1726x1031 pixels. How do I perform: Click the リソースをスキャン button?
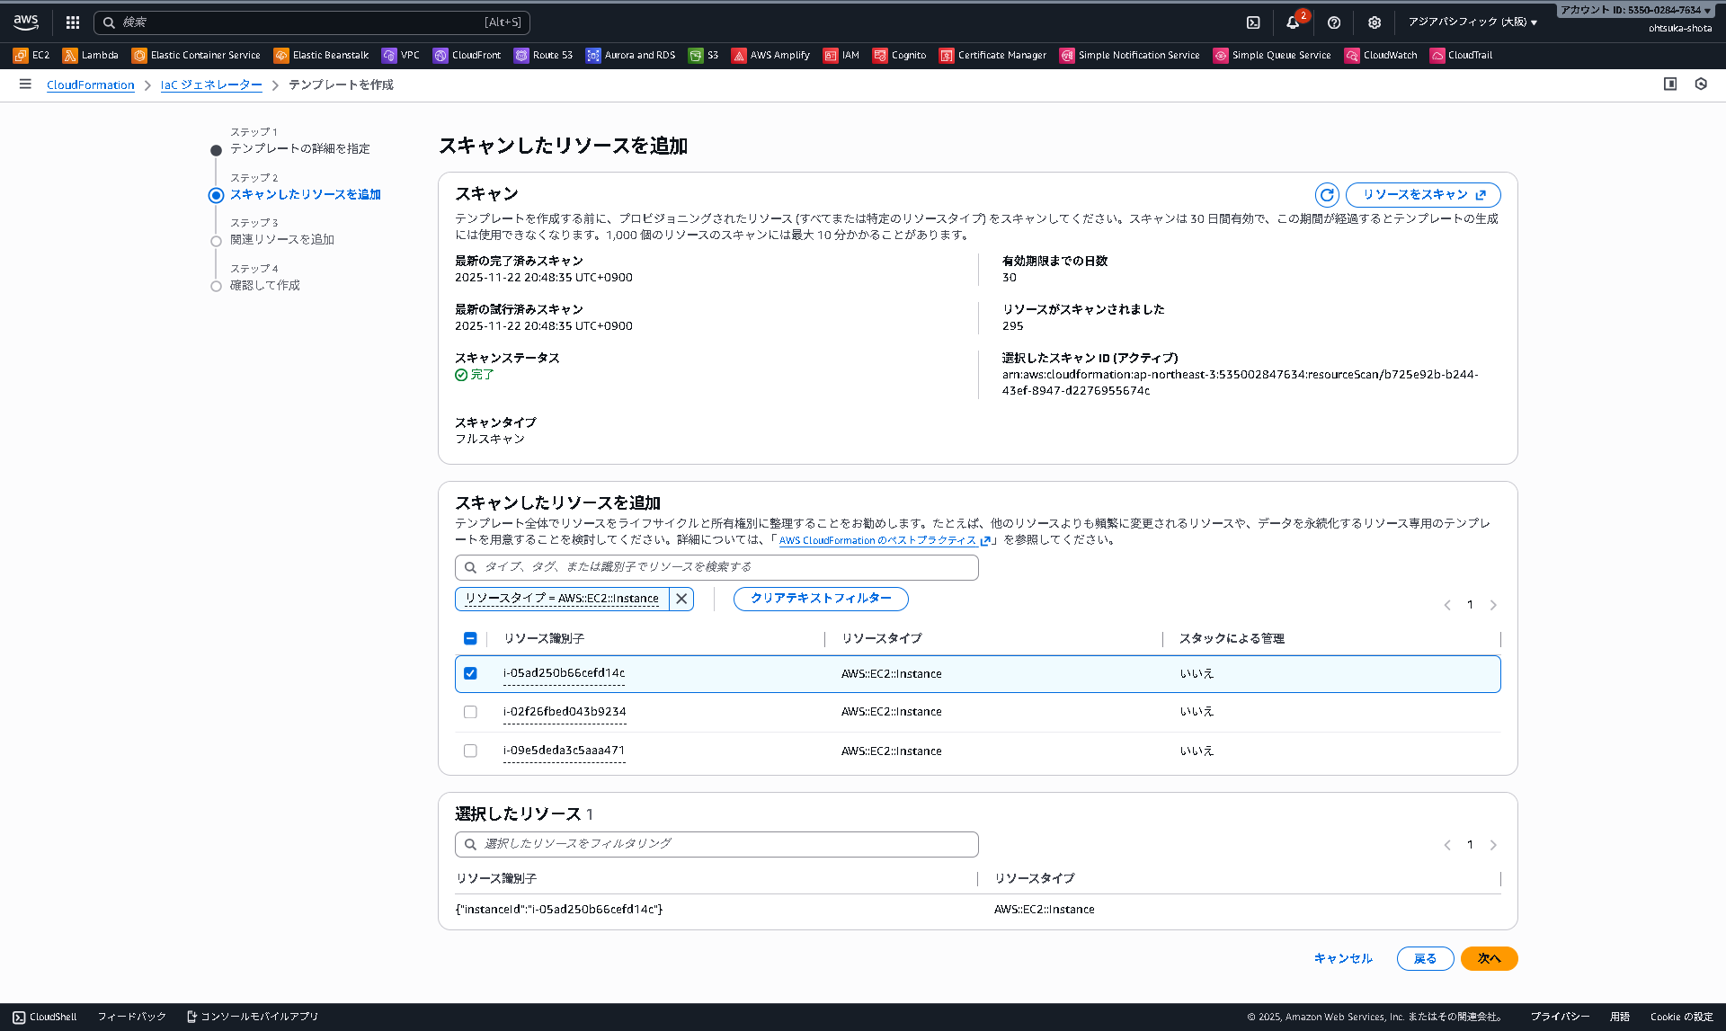1422,194
